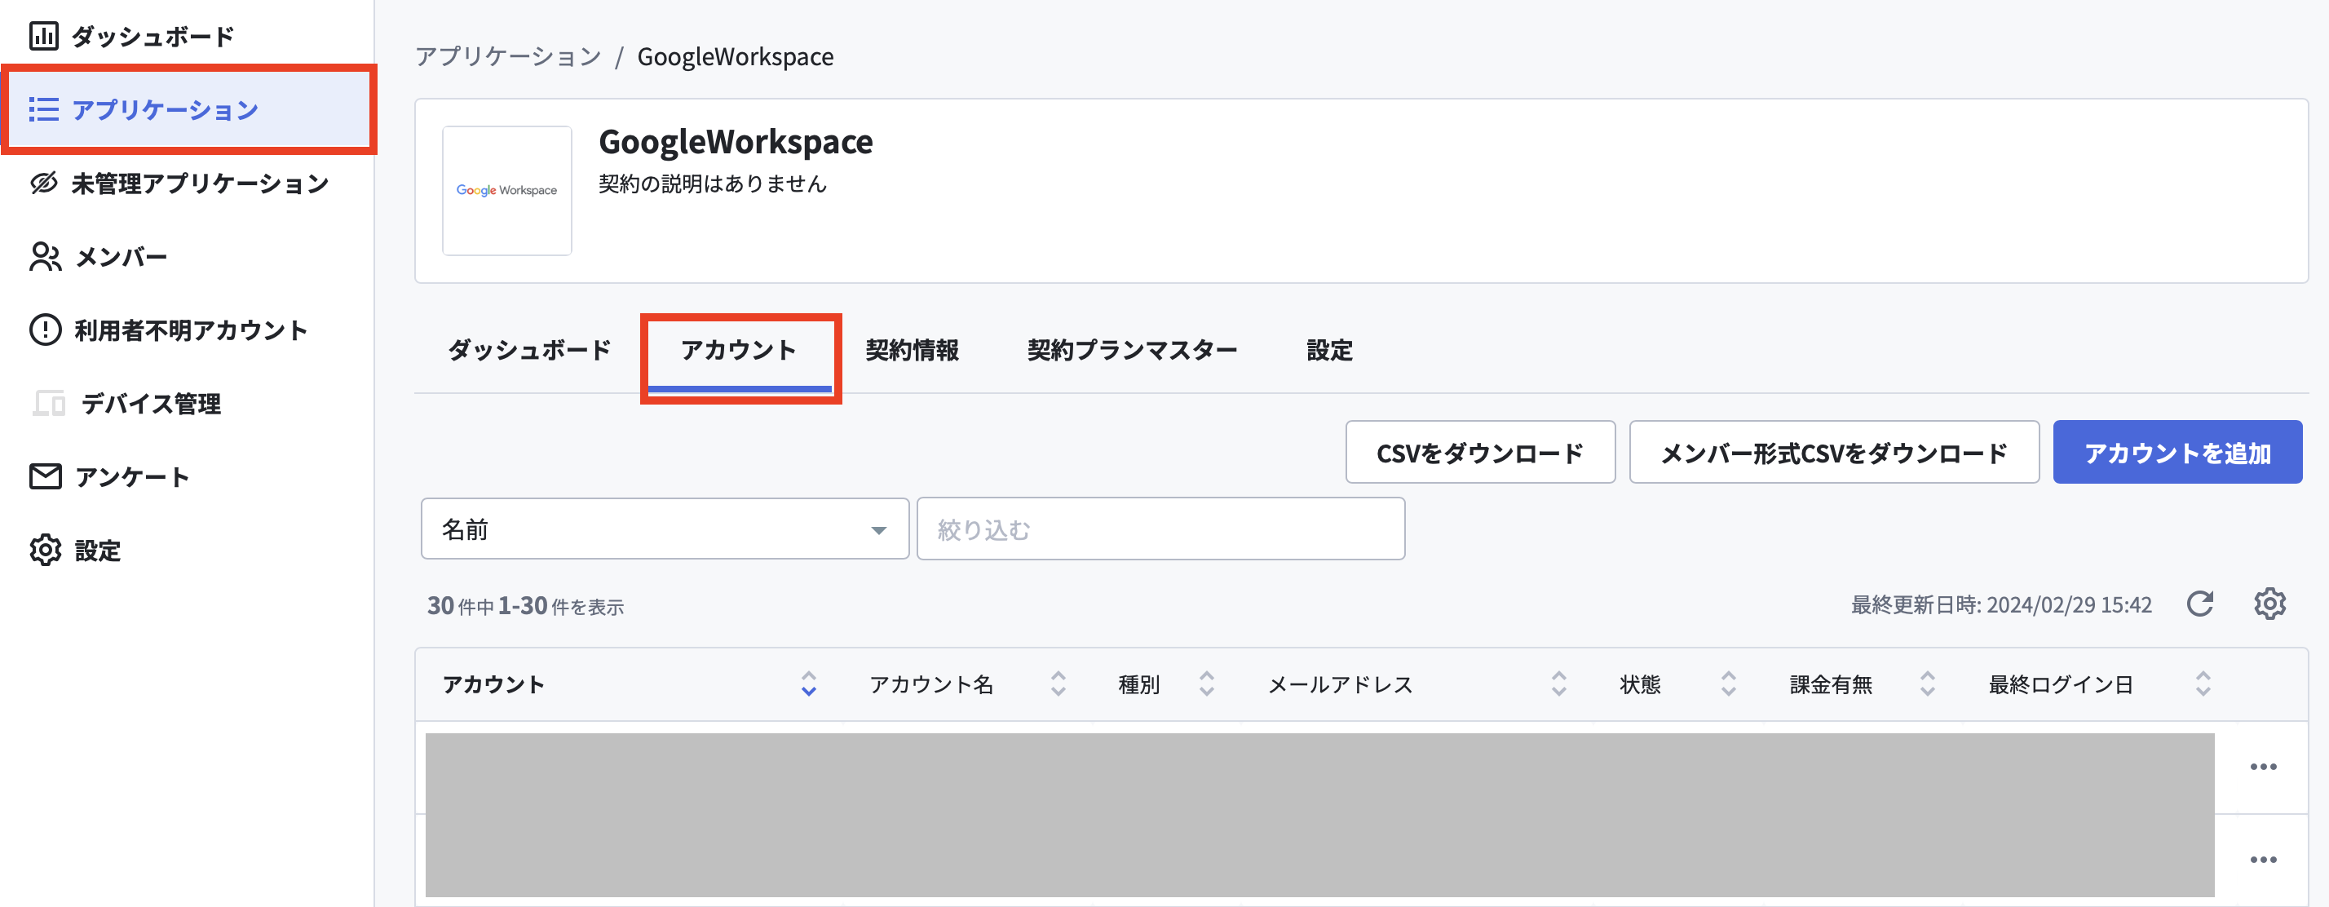Click the 課金有無 column header text
2329x907 pixels.
[x=1831, y=684]
